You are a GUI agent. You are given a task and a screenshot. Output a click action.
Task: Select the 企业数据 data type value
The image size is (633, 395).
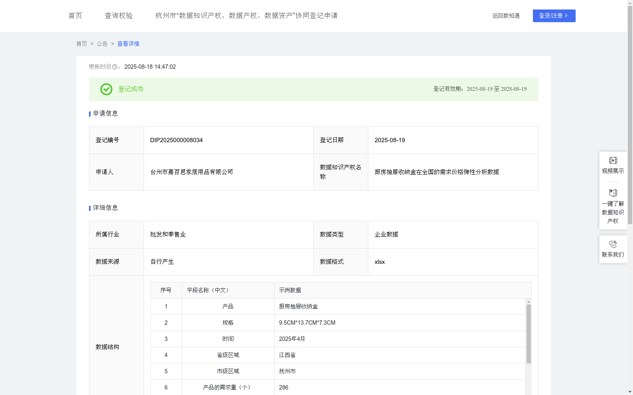click(x=387, y=235)
